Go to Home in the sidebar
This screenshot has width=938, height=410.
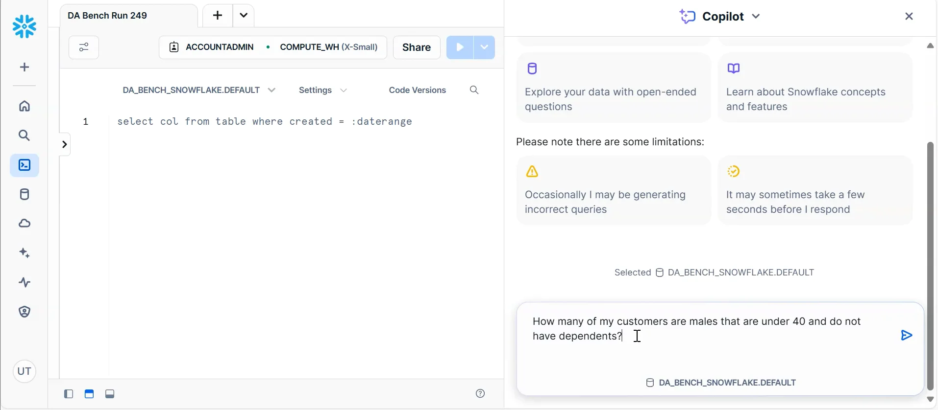tap(25, 106)
